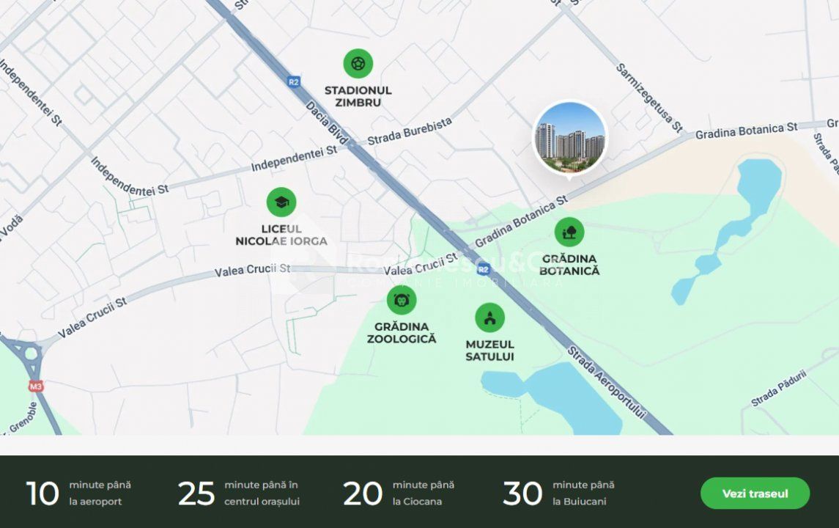Open the Grădina Botanică tree icon marker

[569, 232]
